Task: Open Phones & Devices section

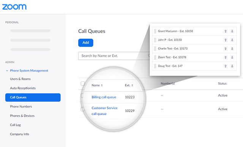Action: click(x=22, y=116)
